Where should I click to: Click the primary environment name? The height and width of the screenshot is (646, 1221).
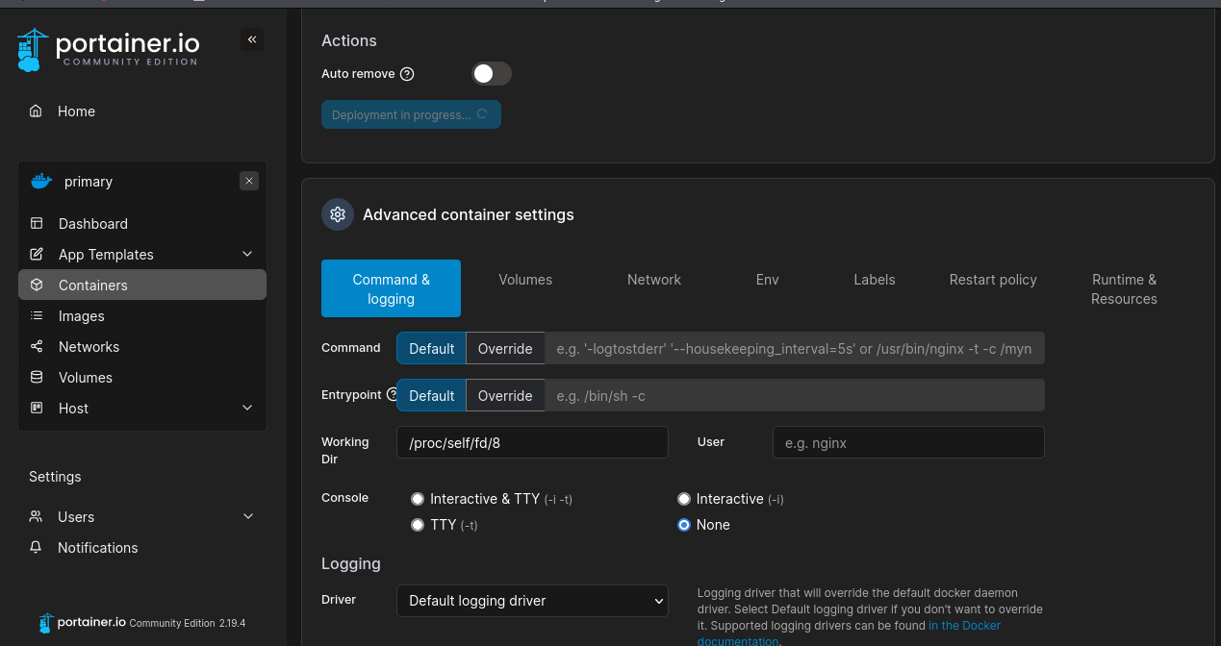tap(89, 182)
